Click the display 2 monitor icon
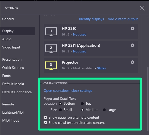 [x=51, y=48]
